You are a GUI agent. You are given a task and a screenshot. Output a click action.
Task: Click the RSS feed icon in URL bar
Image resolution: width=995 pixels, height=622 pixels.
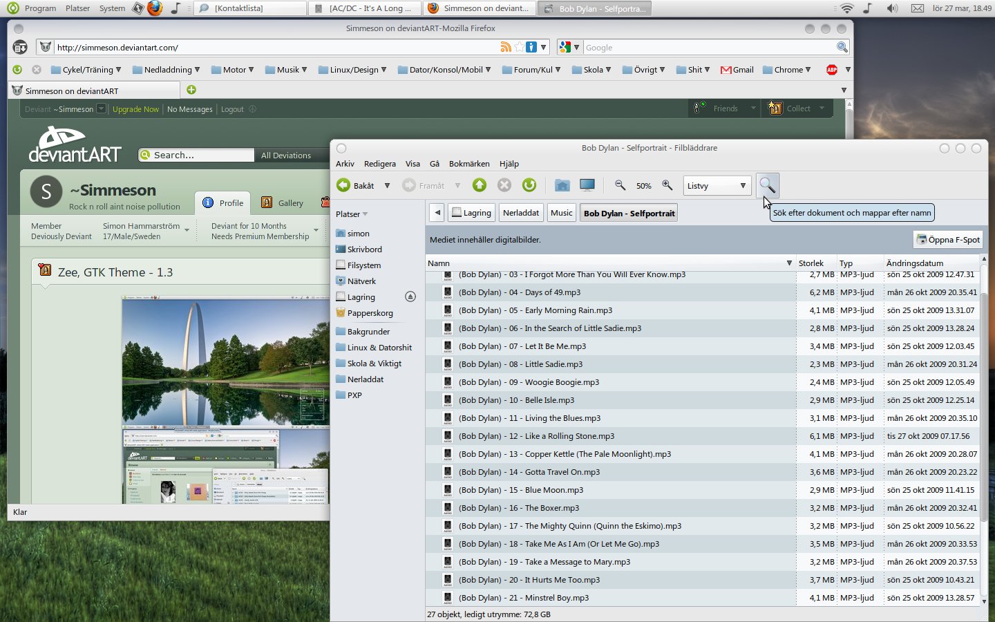pos(506,47)
